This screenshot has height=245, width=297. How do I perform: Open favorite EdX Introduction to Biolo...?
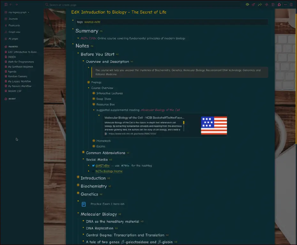coord(23,52)
